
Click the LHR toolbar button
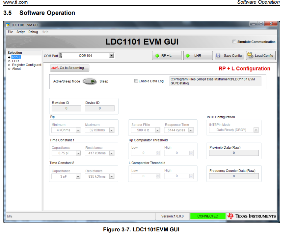(198, 56)
